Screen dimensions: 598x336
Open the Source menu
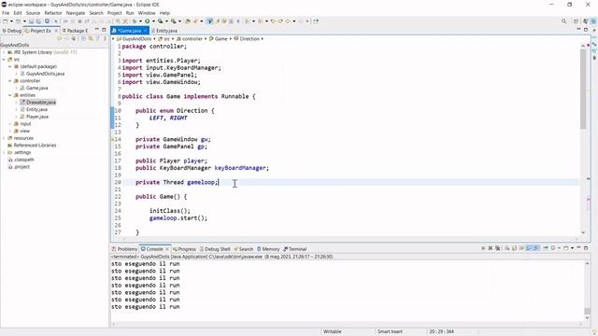click(33, 13)
